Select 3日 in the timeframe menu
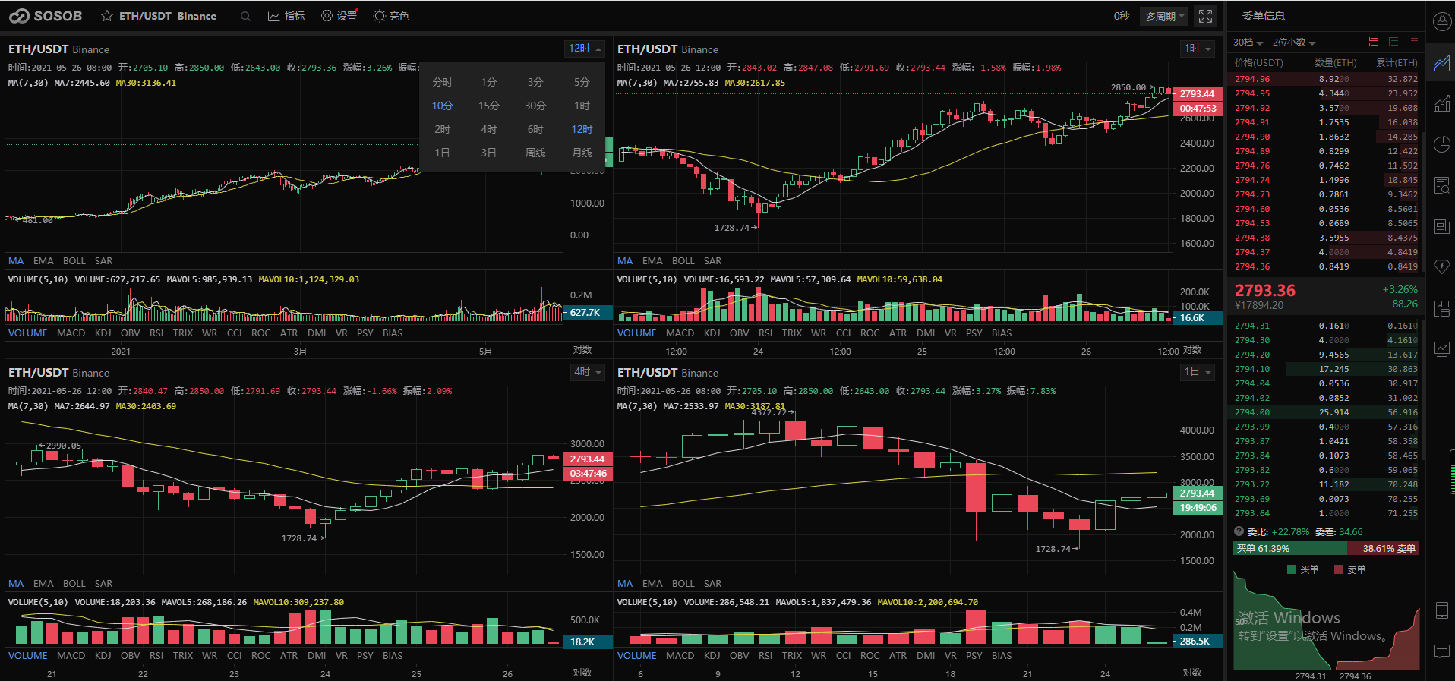 [x=489, y=153]
